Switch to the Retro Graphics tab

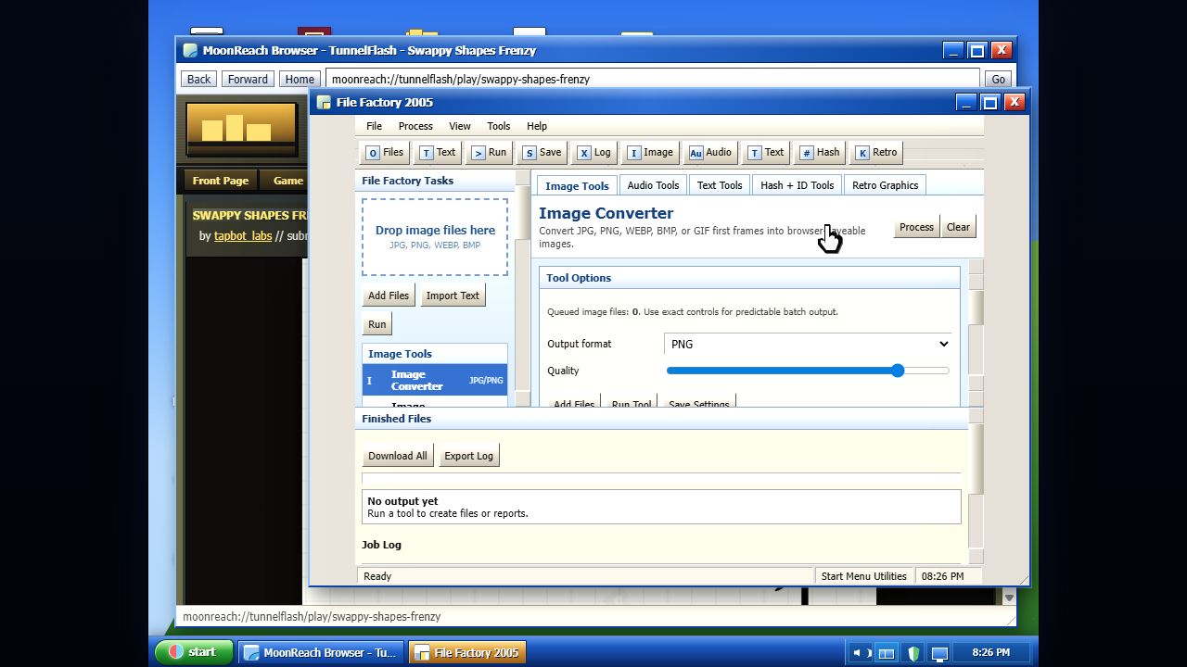pos(885,185)
